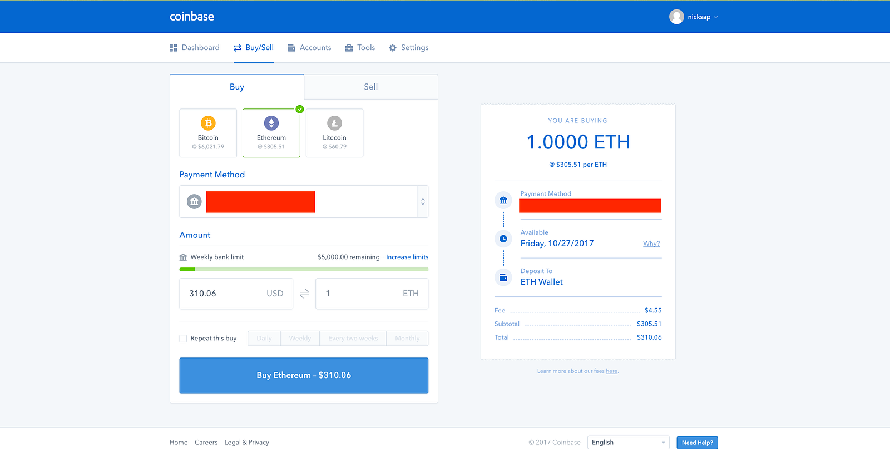Screen dimensions: 890x457
Task: Click the Bitcoin coin icon
Action: click(x=208, y=123)
